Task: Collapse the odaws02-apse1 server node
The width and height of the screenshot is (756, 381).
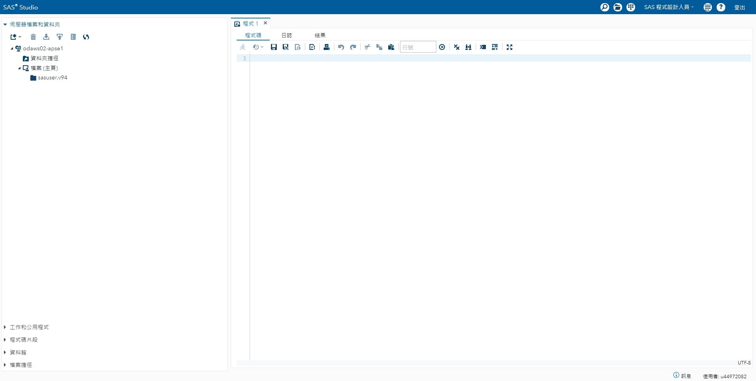Action: point(12,48)
